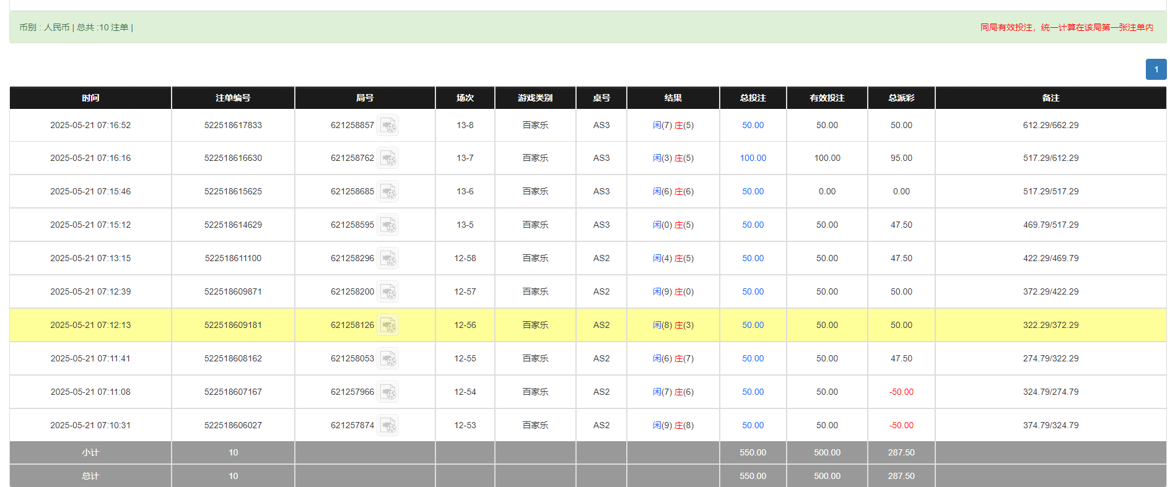Image resolution: width=1170 pixels, height=487 pixels.
Task: Open the 100.00 total bet link
Action: [753, 158]
